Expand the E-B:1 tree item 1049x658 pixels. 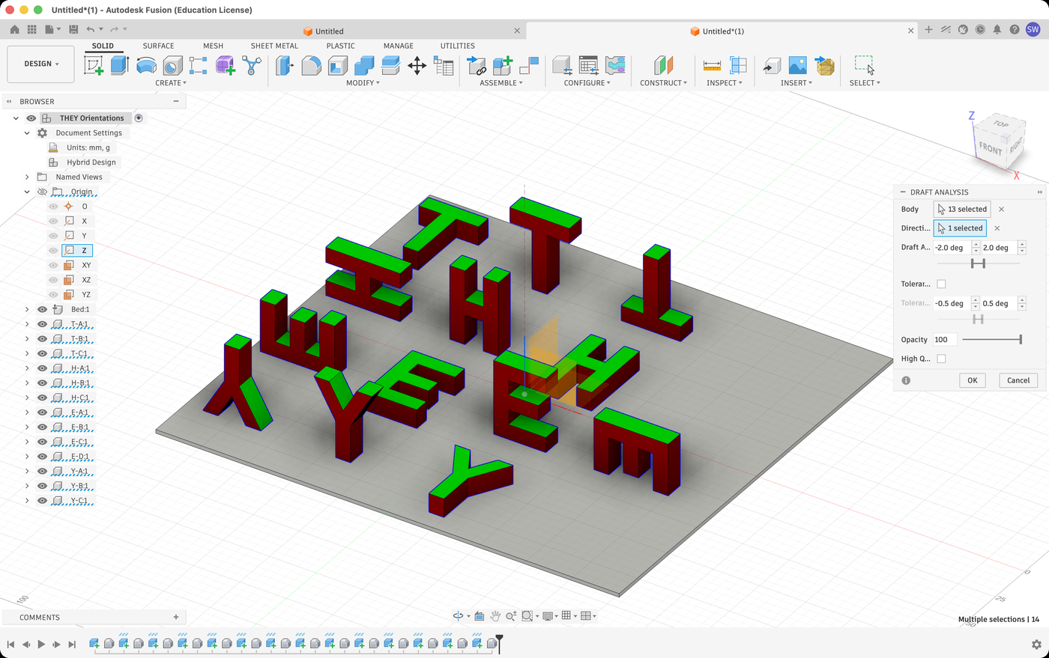pyautogui.click(x=27, y=427)
